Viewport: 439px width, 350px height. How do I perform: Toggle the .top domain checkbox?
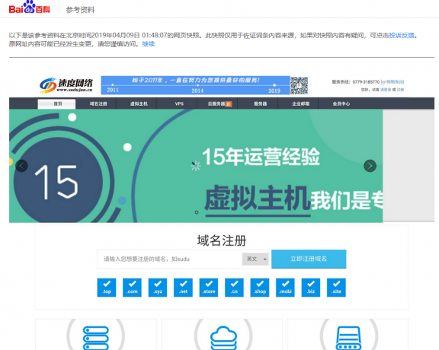pyautogui.click(x=107, y=288)
